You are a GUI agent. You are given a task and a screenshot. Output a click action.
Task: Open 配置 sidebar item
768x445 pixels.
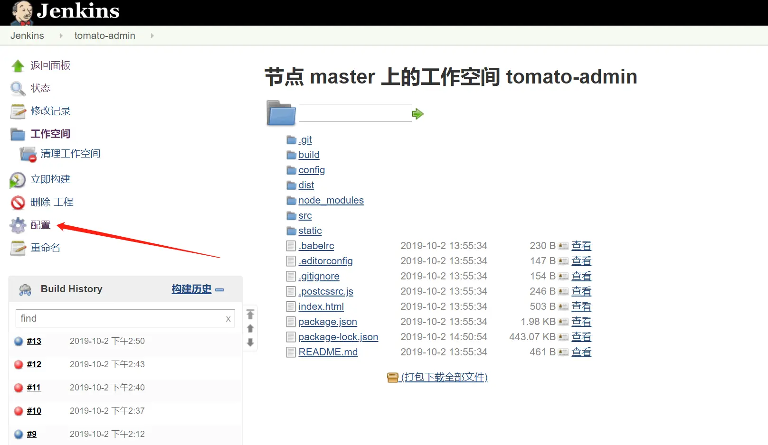pyautogui.click(x=41, y=225)
